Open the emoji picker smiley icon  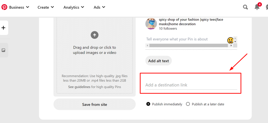point(230,40)
